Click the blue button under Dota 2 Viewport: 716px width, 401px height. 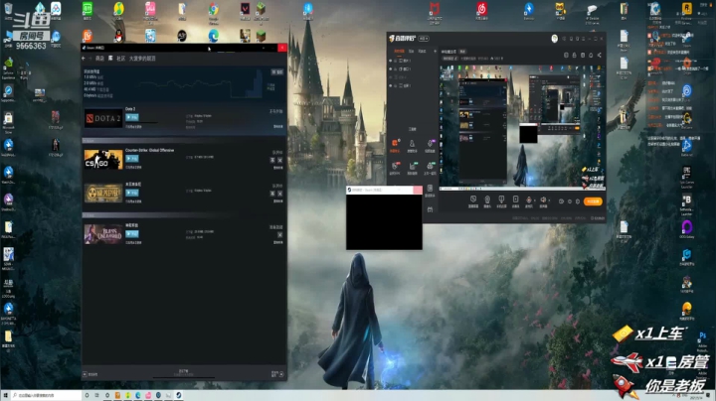[132, 117]
